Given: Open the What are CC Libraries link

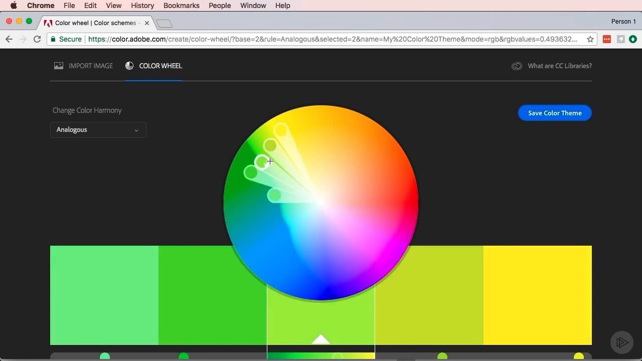Looking at the screenshot, I should [560, 66].
